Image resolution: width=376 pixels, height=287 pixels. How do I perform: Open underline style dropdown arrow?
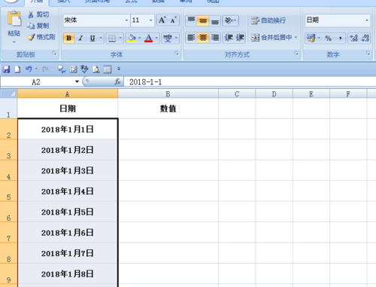(101, 38)
